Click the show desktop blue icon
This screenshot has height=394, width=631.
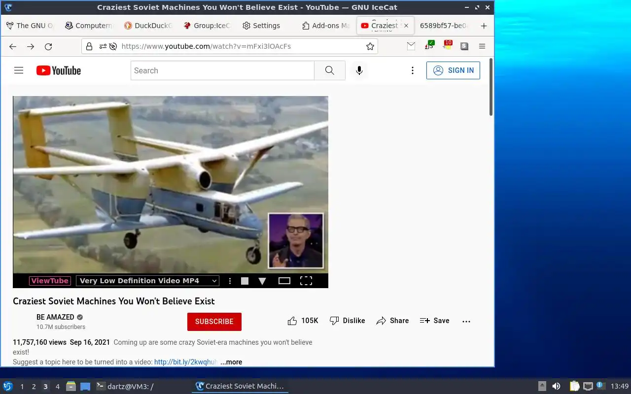click(x=85, y=386)
